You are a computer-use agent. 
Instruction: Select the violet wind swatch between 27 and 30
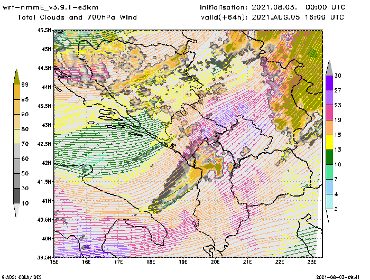329,83
